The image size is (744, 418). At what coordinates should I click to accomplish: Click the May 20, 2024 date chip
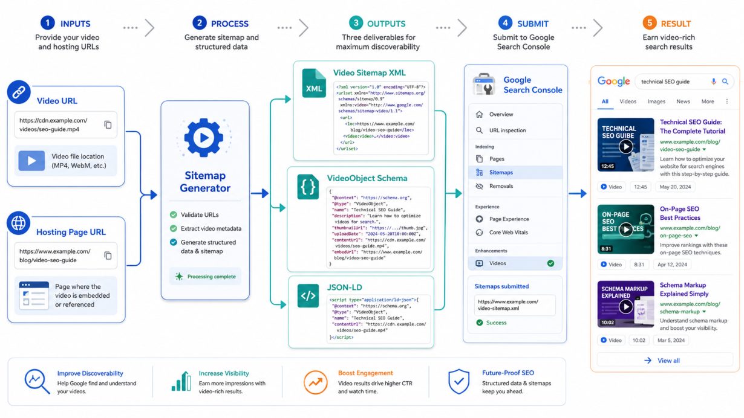(x=674, y=187)
